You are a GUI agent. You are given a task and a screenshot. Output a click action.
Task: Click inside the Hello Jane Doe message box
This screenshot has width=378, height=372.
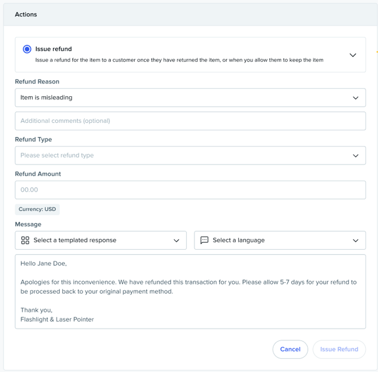[190, 291]
